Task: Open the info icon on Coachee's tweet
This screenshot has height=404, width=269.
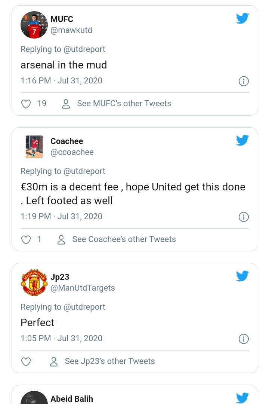Action: click(244, 217)
